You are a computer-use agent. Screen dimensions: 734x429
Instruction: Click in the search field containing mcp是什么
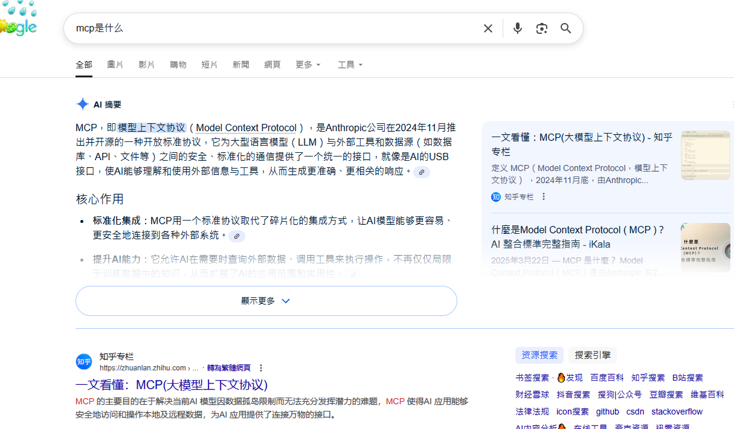click(272, 28)
